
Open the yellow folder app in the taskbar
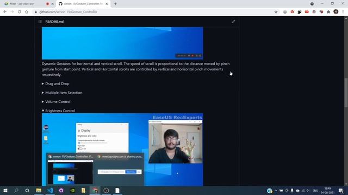83,190
